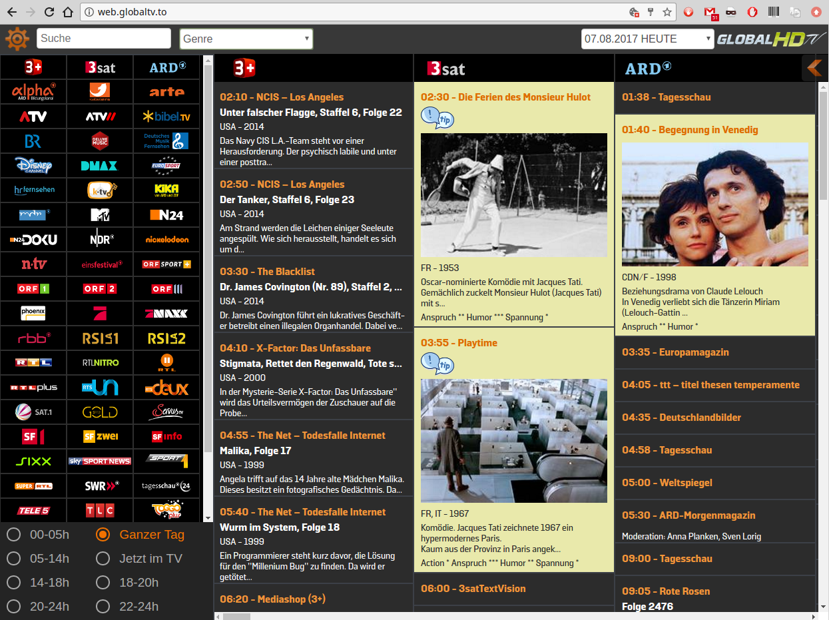Click the Suche search field
This screenshot has width=829, height=620.
click(105, 39)
